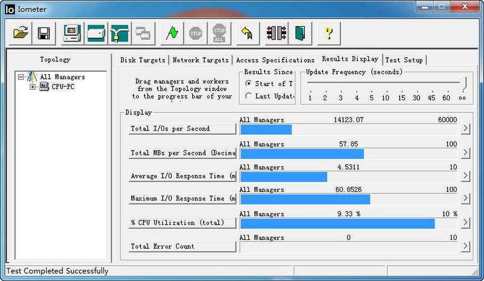484x281 pixels.
Task: Click the Maximum I/O Response Time progress bar
Action: click(x=348, y=199)
